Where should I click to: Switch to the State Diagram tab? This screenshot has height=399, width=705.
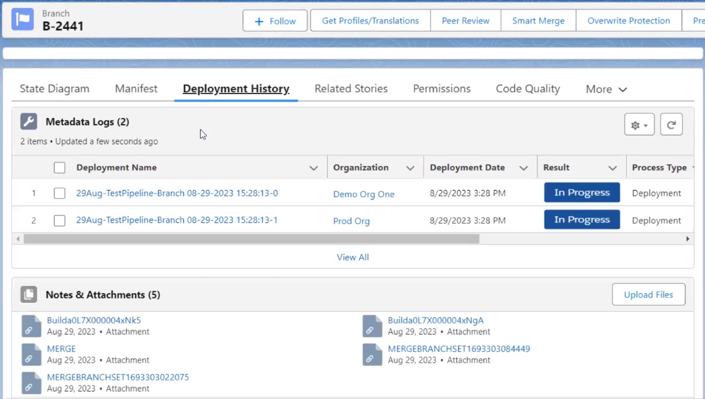(x=55, y=89)
